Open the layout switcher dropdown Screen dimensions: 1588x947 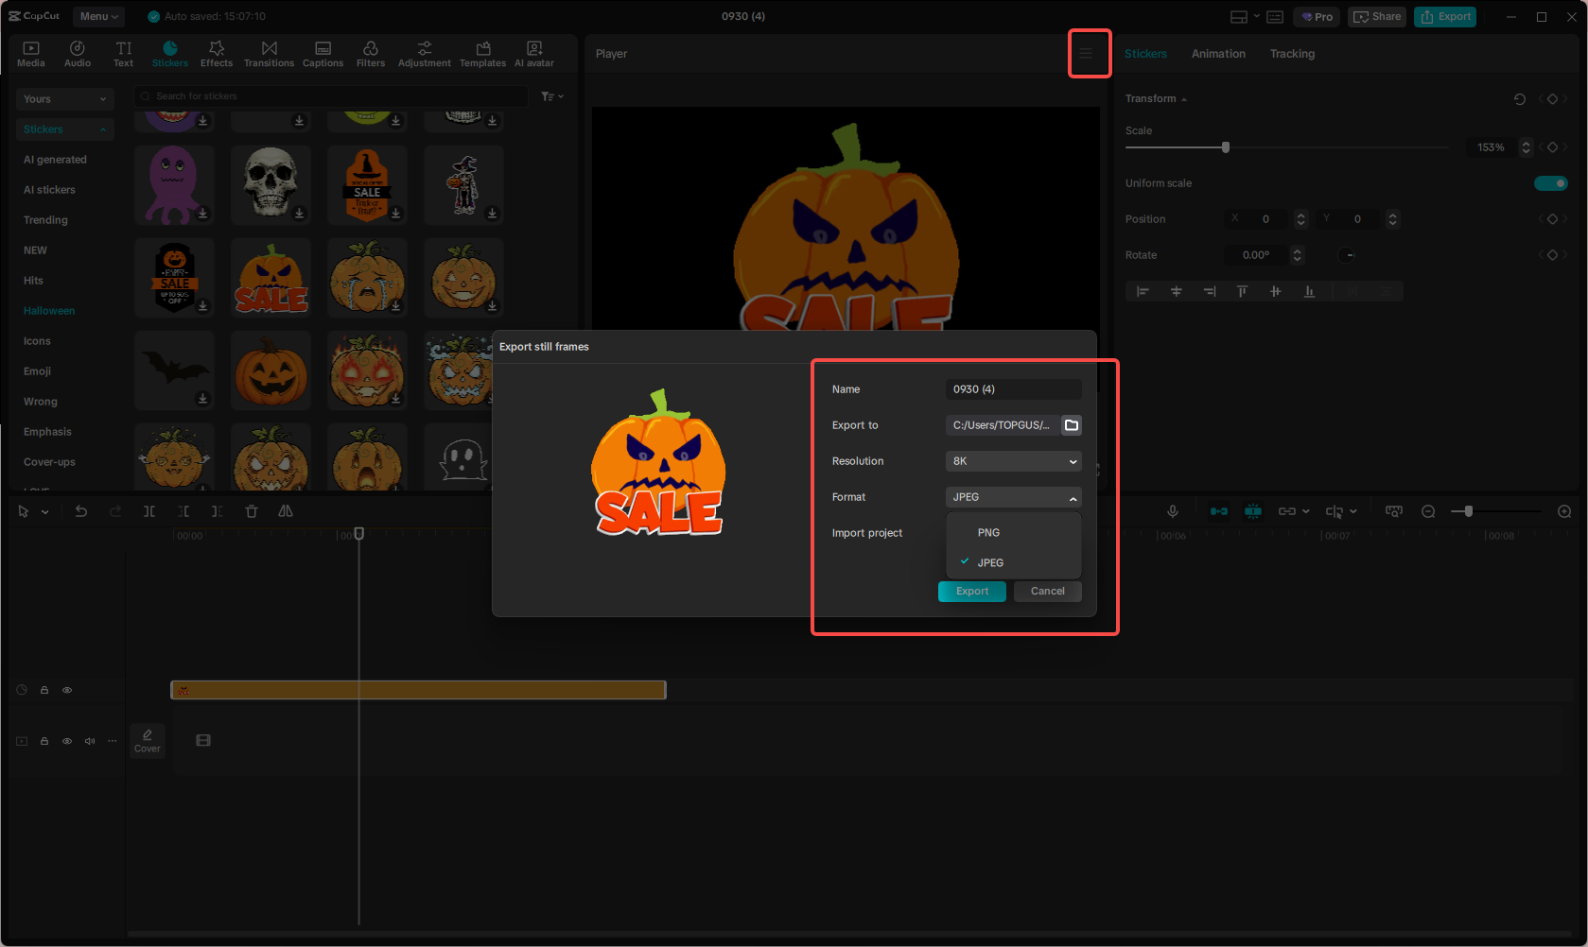1245,17
